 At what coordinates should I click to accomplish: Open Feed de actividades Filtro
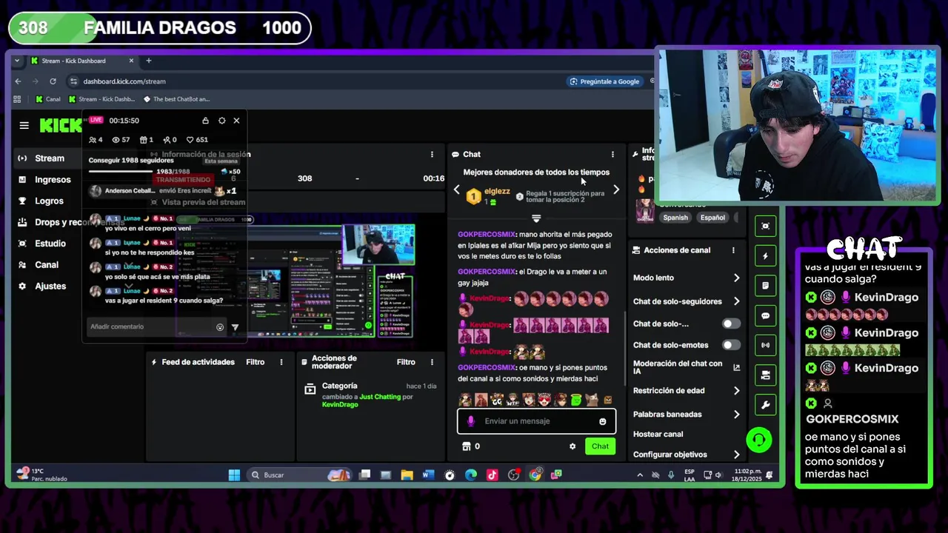[x=256, y=362]
